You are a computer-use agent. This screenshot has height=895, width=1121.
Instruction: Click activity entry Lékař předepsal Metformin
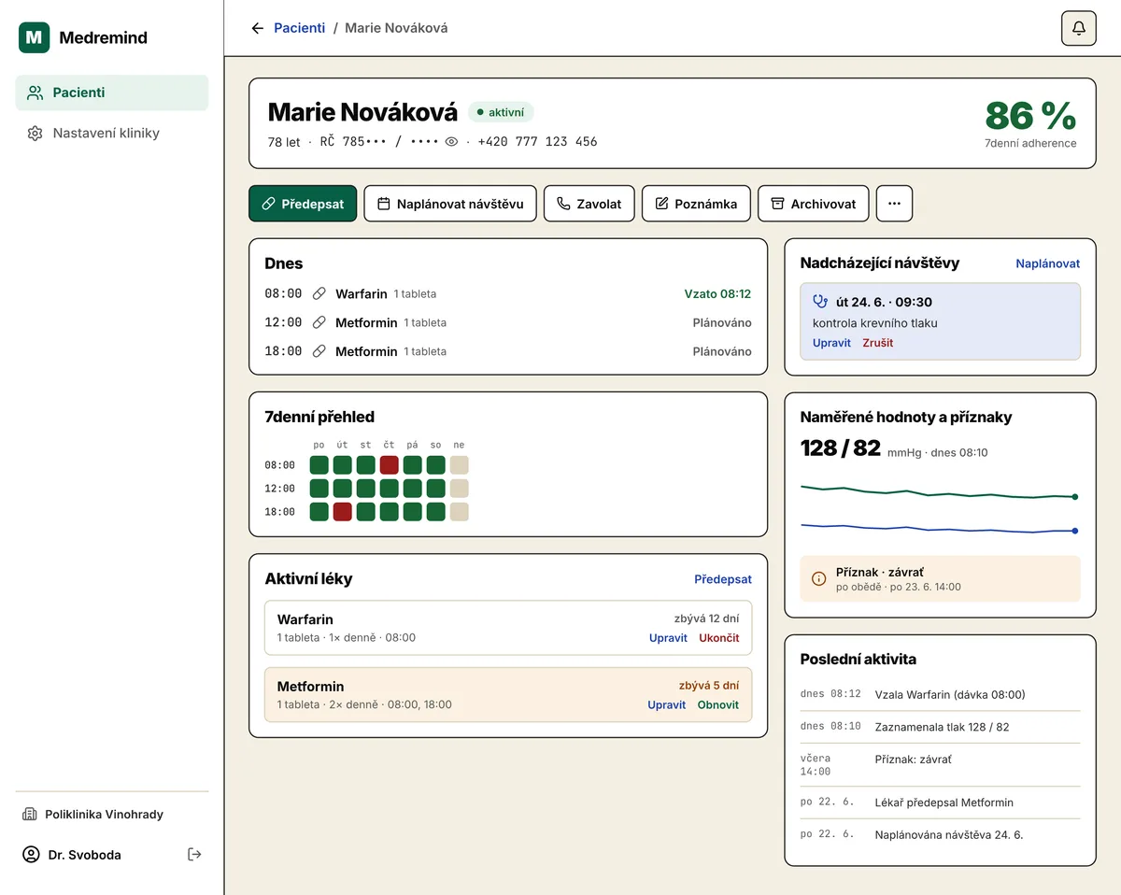(x=944, y=803)
